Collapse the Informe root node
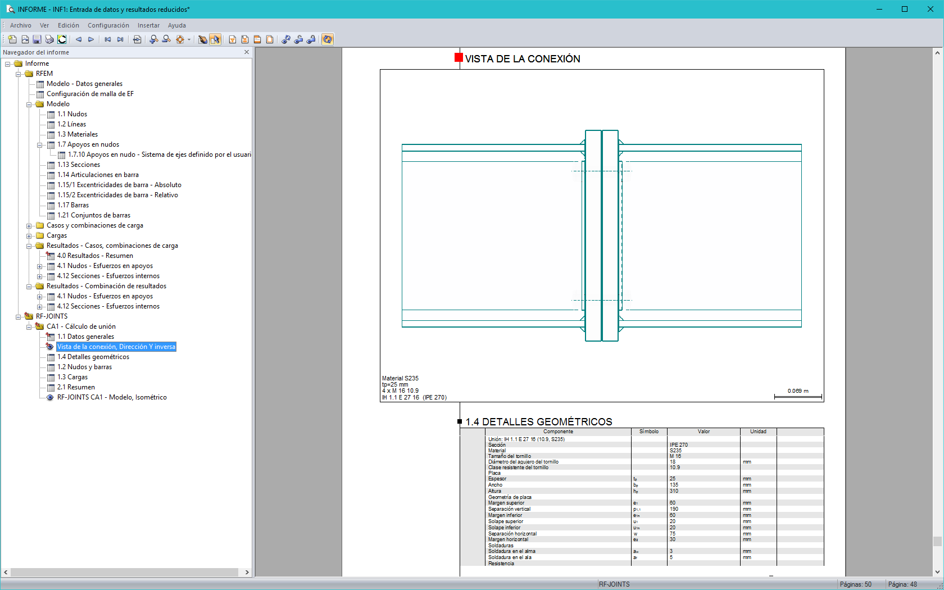This screenshot has width=944, height=590. 8,64
